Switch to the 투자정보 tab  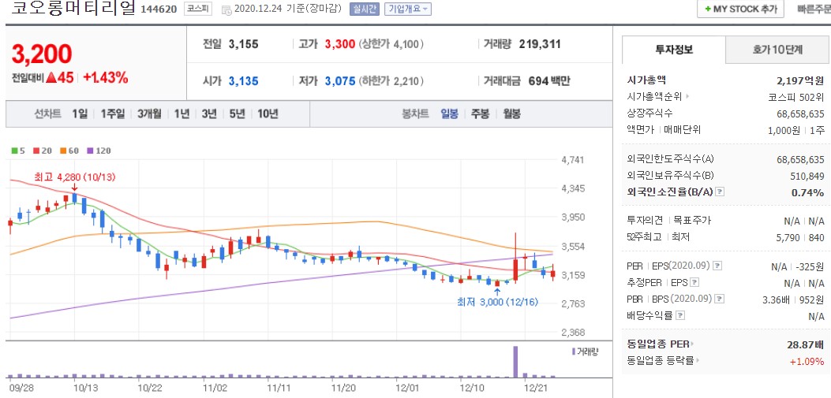pyautogui.click(x=673, y=50)
